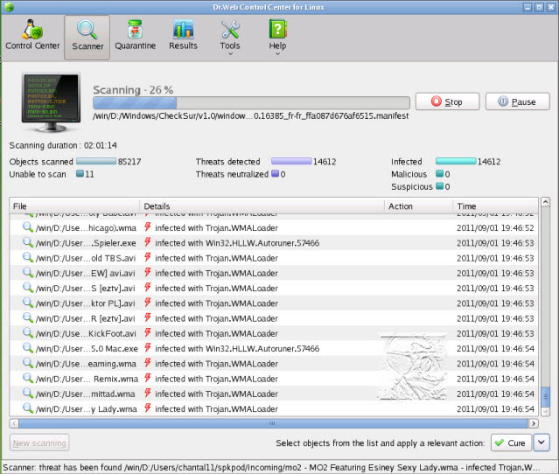Click magnifier icon of Remix.wma row
The width and height of the screenshot is (559, 474).
click(27, 378)
